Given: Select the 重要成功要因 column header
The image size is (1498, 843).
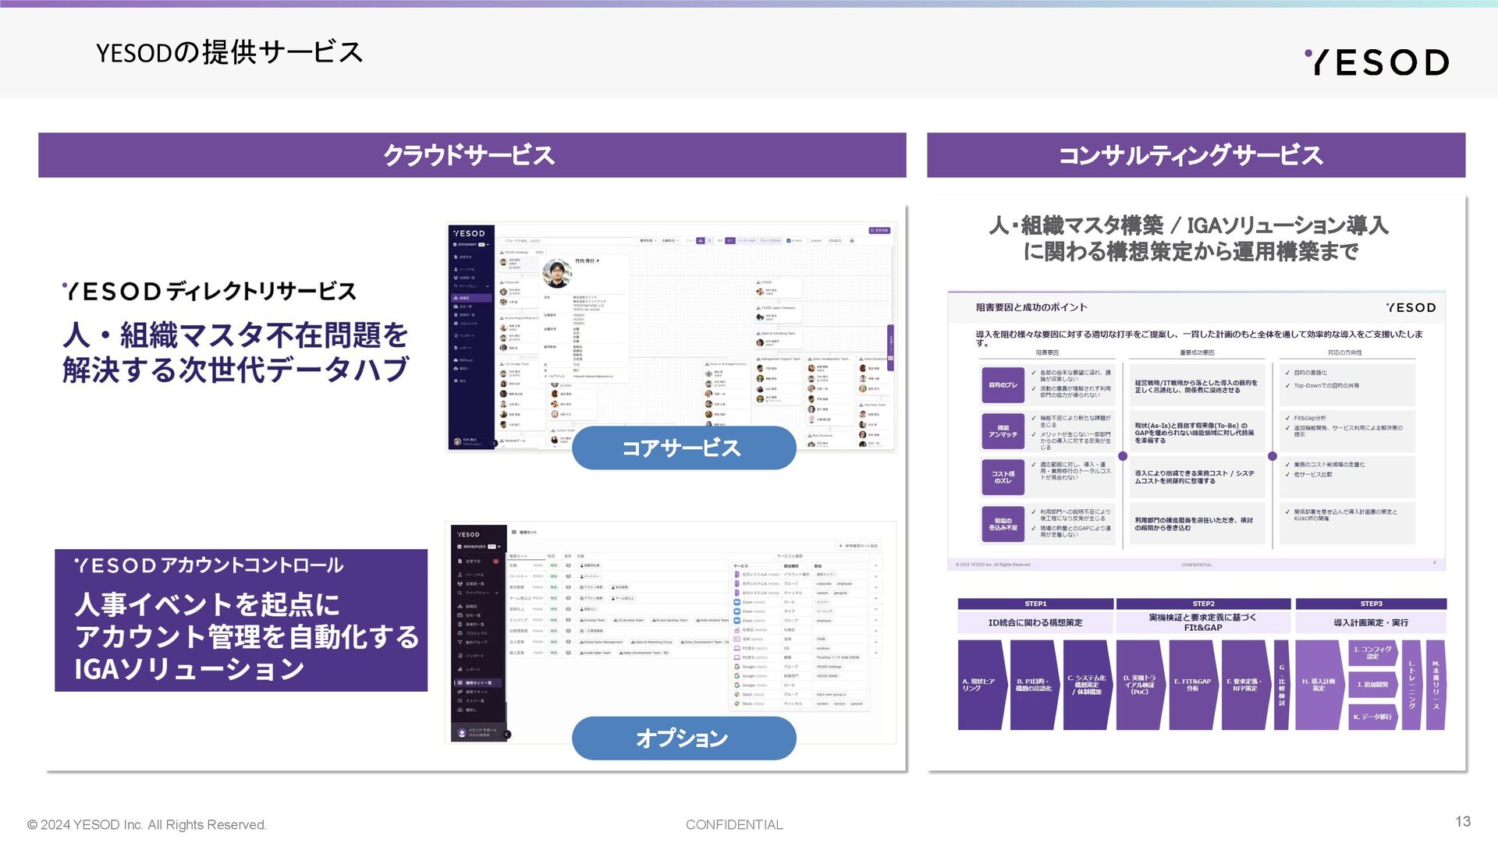Looking at the screenshot, I should (x=1197, y=353).
